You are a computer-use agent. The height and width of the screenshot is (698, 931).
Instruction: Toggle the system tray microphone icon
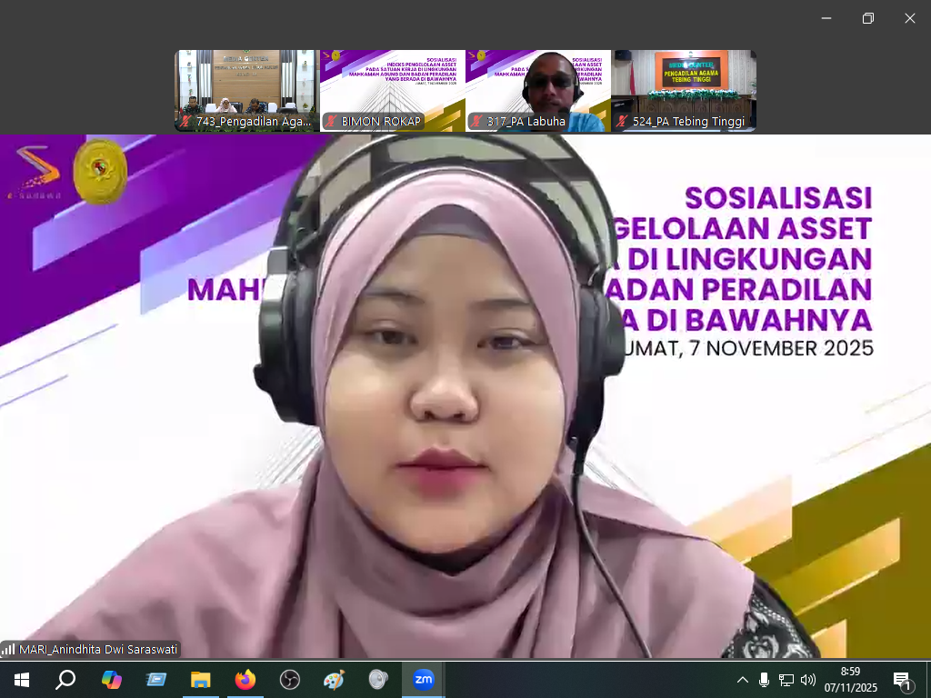click(x=764, y=680)
